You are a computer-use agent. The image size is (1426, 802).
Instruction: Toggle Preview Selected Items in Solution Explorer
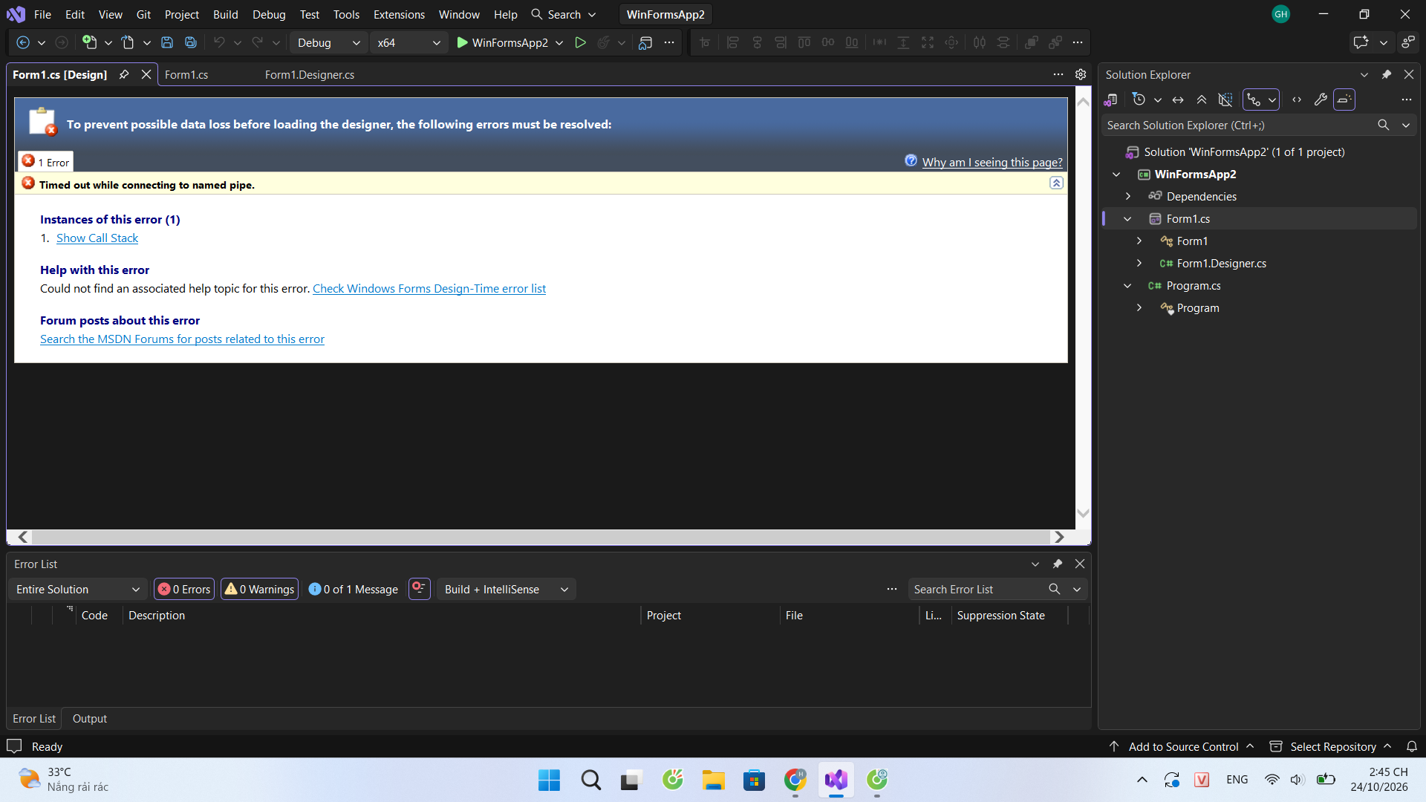[1344, 100]
